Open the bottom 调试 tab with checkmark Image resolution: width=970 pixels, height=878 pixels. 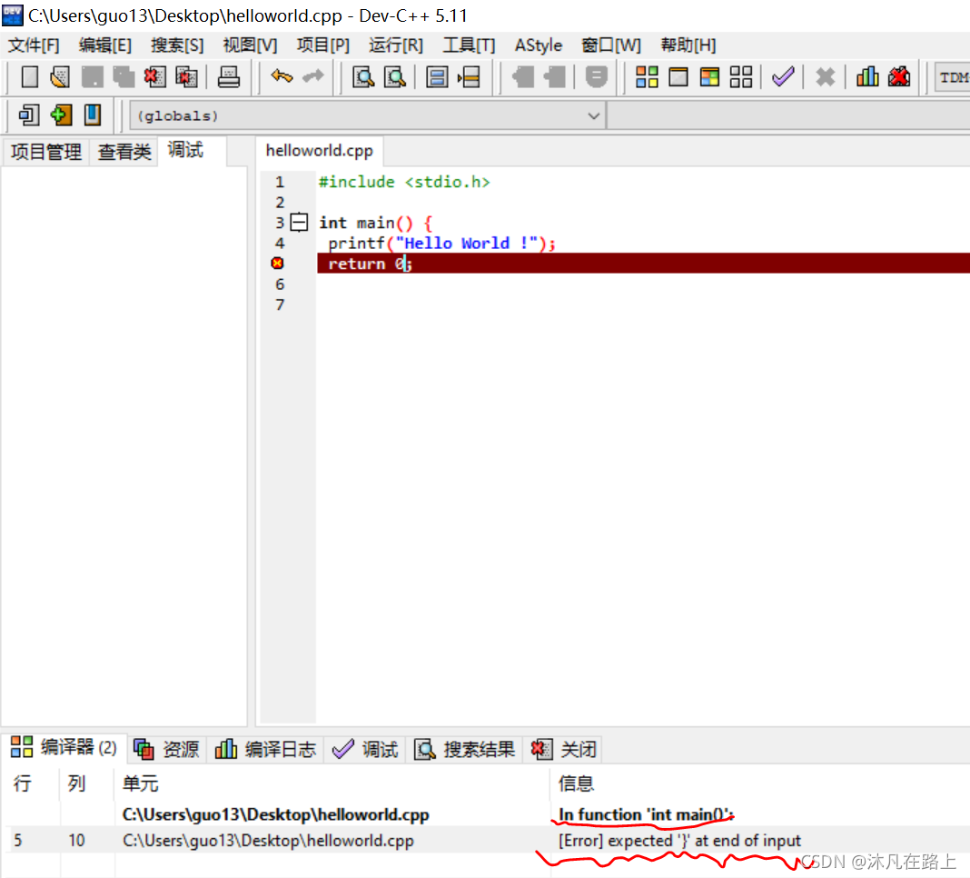(366, 749)
